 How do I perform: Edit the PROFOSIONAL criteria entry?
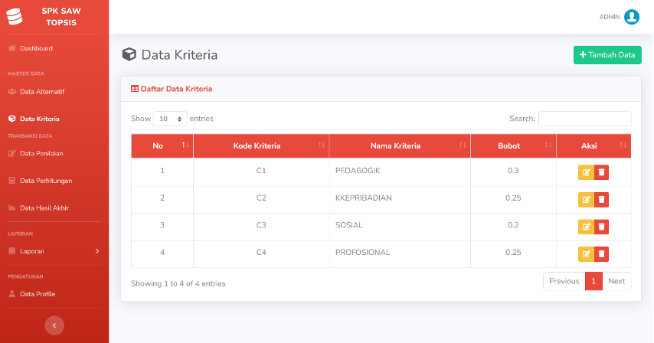(586, 254)
